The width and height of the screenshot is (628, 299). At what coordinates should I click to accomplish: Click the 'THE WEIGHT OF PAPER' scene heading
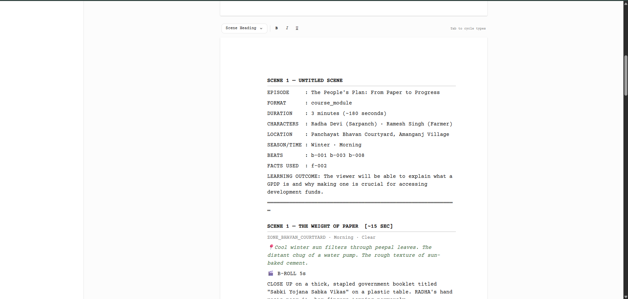[x=330, y=226]
